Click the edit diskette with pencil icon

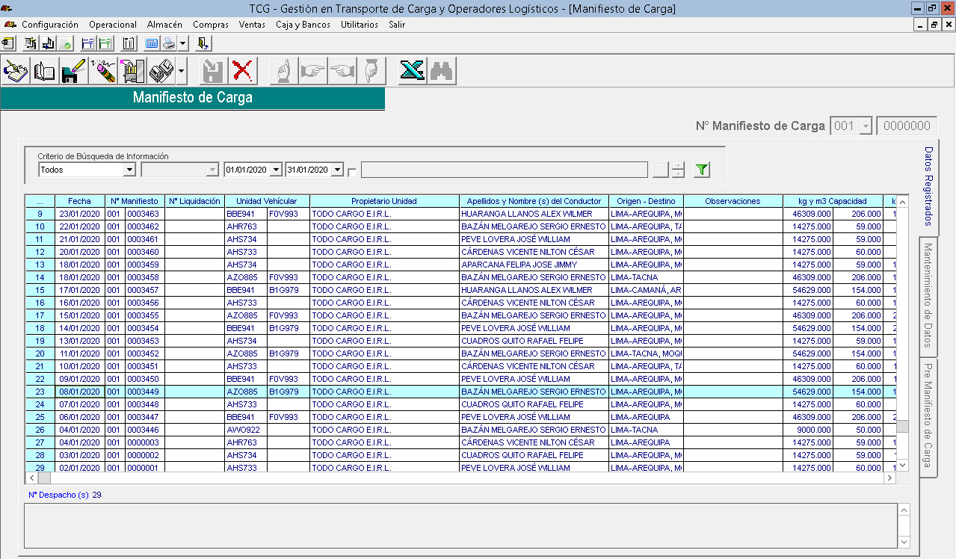(x=73, y=72)
